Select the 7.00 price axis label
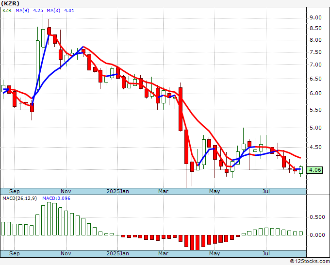This screenshot has width=330, height=265. pyautogui.click(x=316, y=65)
